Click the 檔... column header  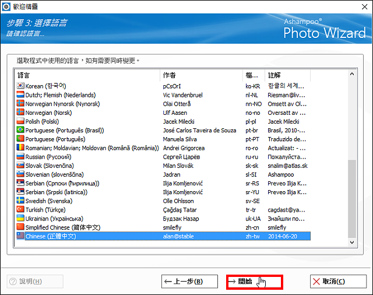pyautogui.click(x=254, y=75)
